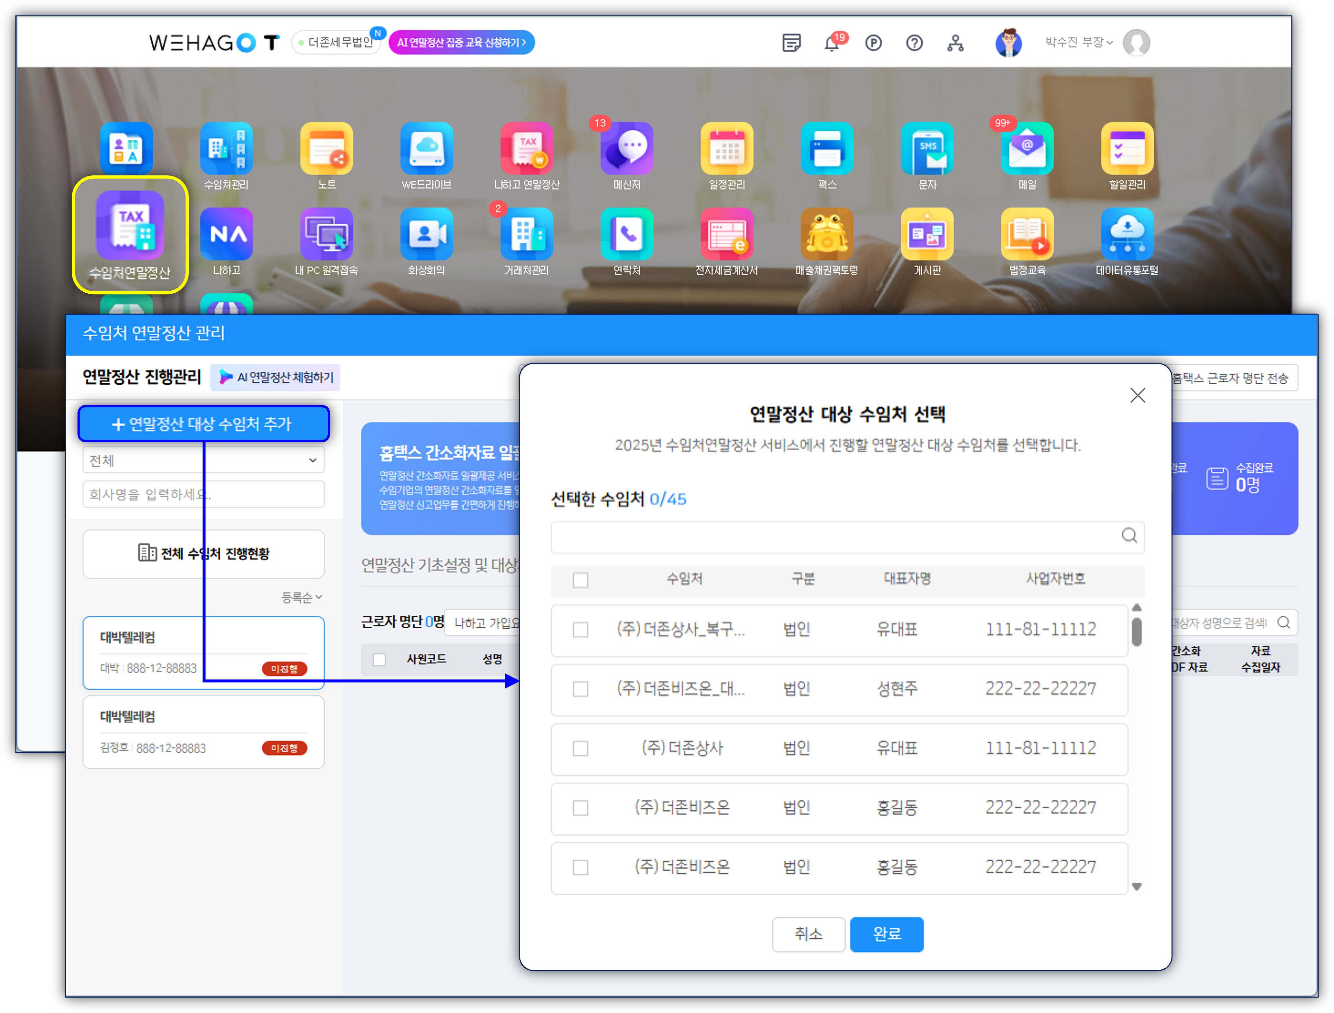Select the 대박텔레컴 김정호 client card
This screenshot has height=1013, width=1334.
tap(203, 732)
